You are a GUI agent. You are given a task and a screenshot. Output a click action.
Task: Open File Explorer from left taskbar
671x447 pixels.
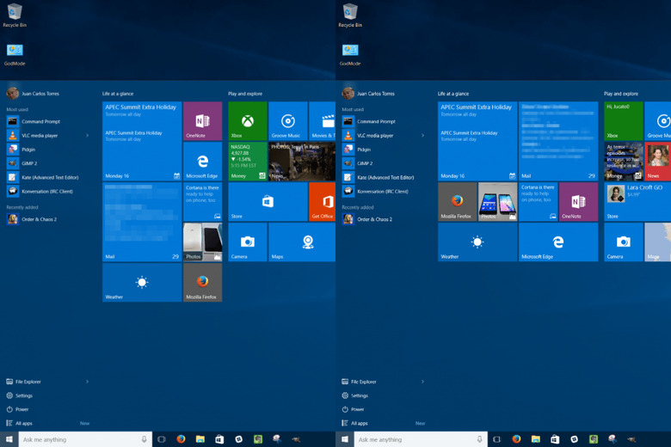click(200, 439)
